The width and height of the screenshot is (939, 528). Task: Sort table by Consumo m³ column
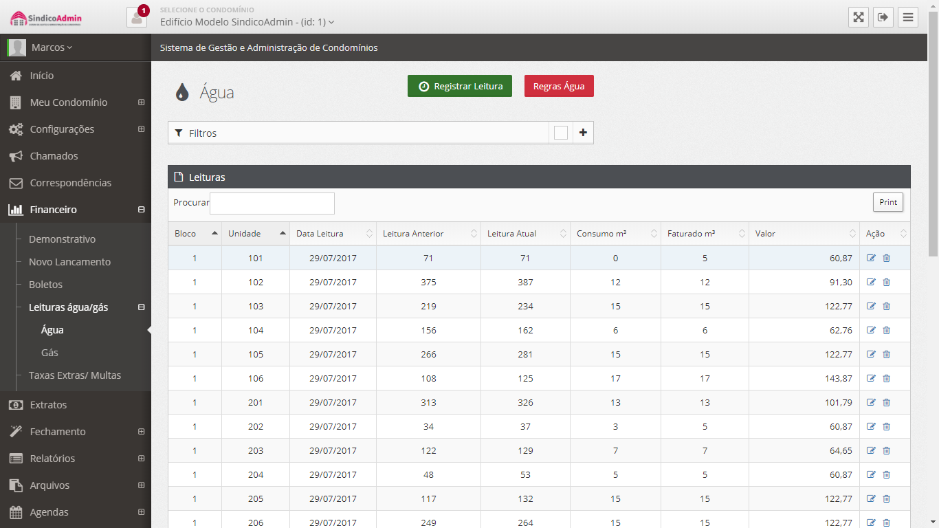click(615, 234)
